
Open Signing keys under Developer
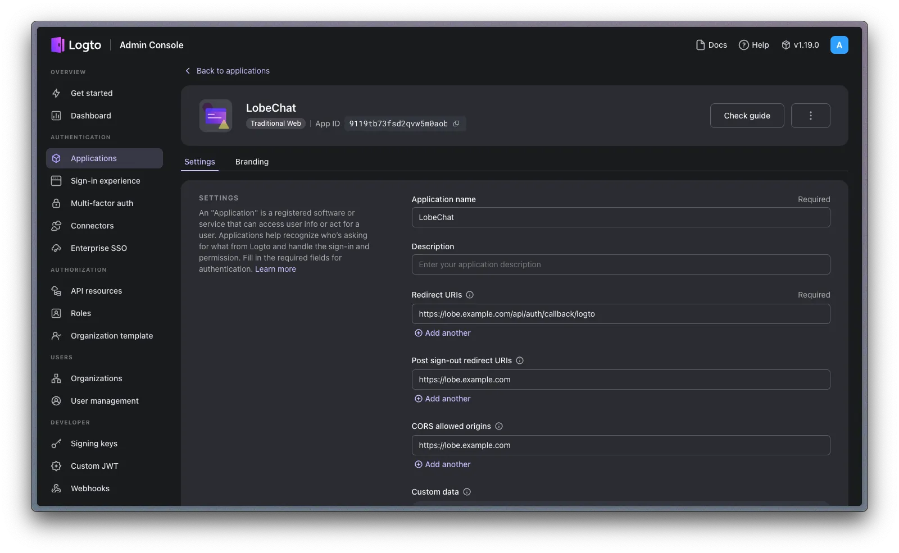point(93,444)
